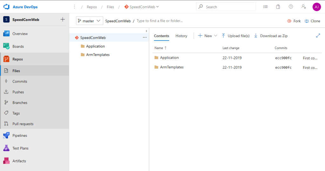Select ArmTemplates folder in the file tree
325x171 pixels.
tap(98, 55)
